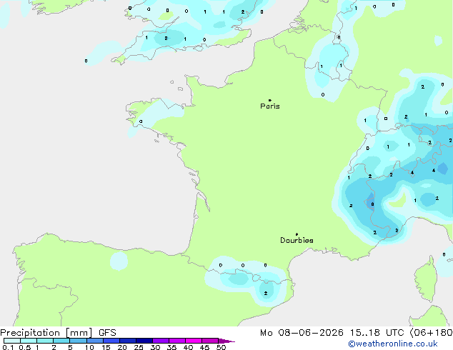This screenshot has width=453, height=350.
Task: Click the Dourbies location dot marker
Action: (x=297, y=234)
